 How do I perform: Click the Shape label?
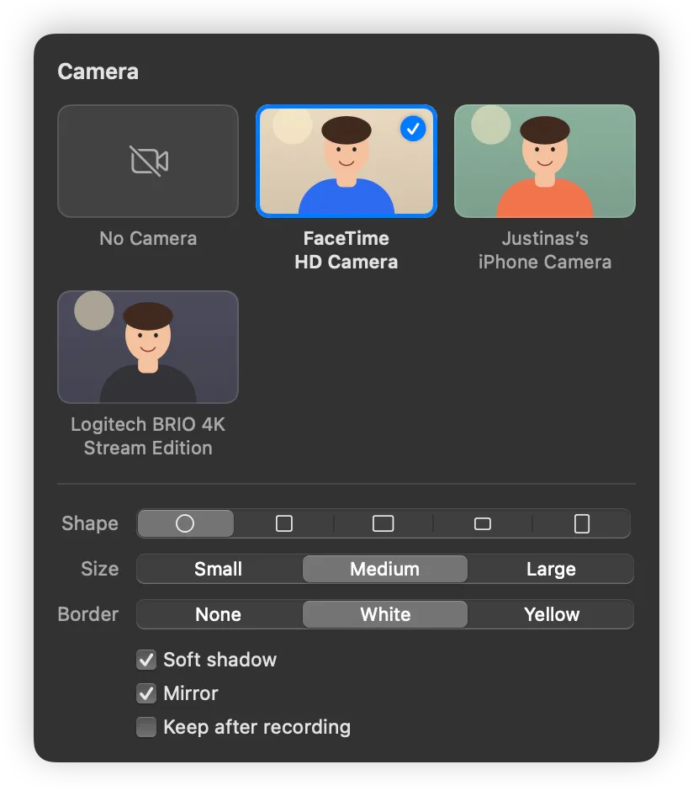pos(90,523)
